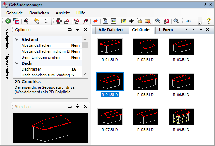Toggle 'Abstandsflächen' value Nein
The height and width of the screenshot is (146, 215).
(x=76, y=45)
